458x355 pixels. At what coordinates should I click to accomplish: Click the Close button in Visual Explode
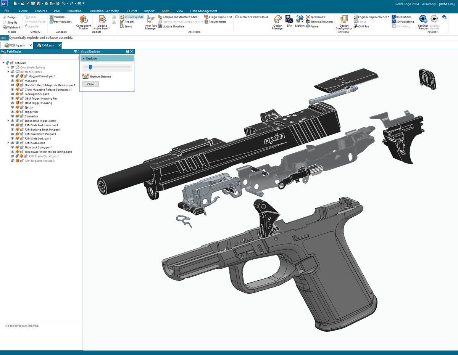pos(90,84)
